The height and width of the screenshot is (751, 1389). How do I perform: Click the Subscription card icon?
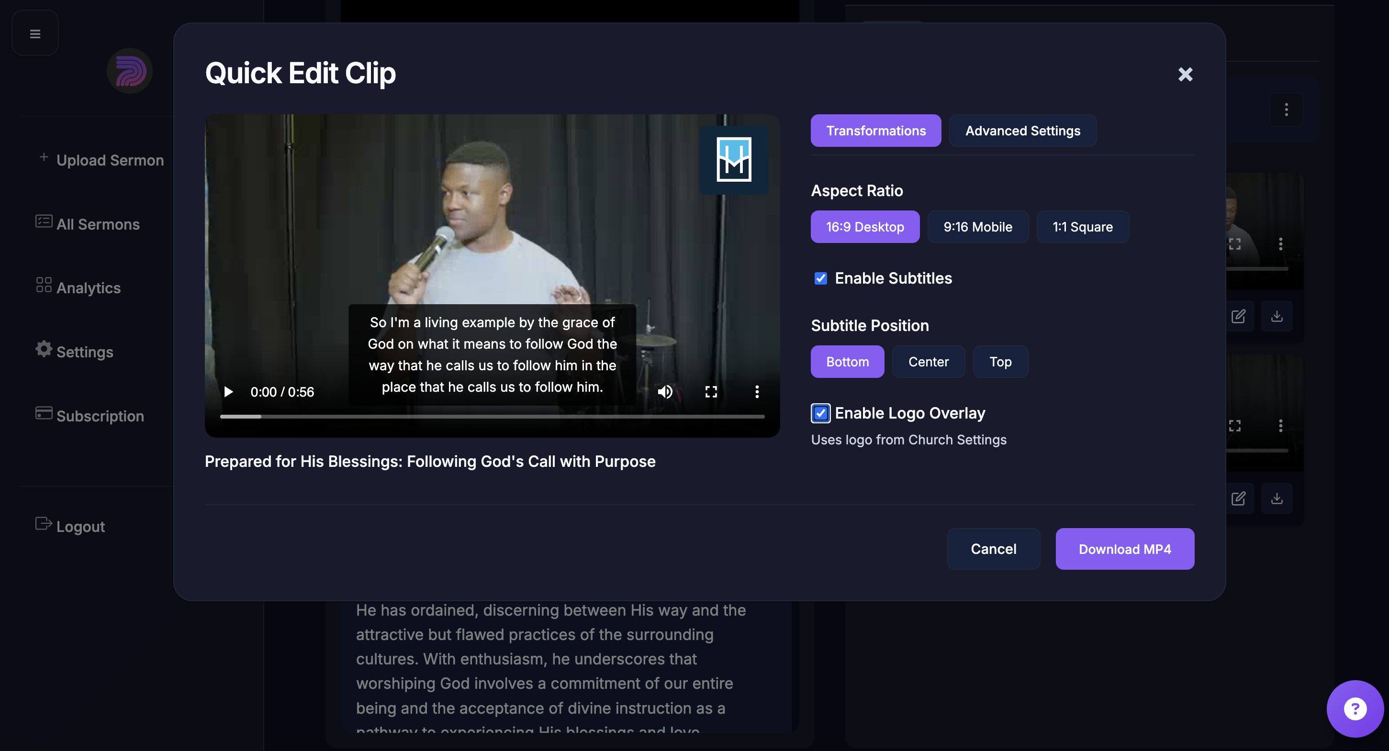(44, 413)
